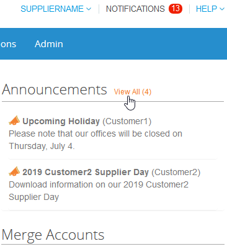
Task: Click the megaphone icon beside 2019 Customer2 Supplier Day
Action: coord(14,171)
